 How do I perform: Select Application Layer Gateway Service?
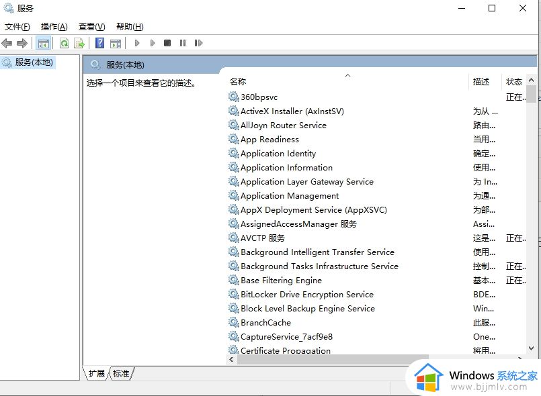377,182
